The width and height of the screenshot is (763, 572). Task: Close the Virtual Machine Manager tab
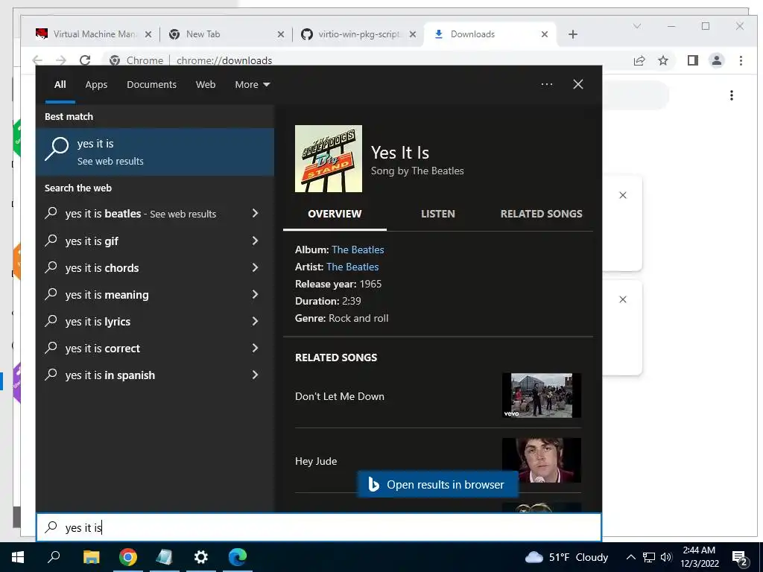[148, 34]
